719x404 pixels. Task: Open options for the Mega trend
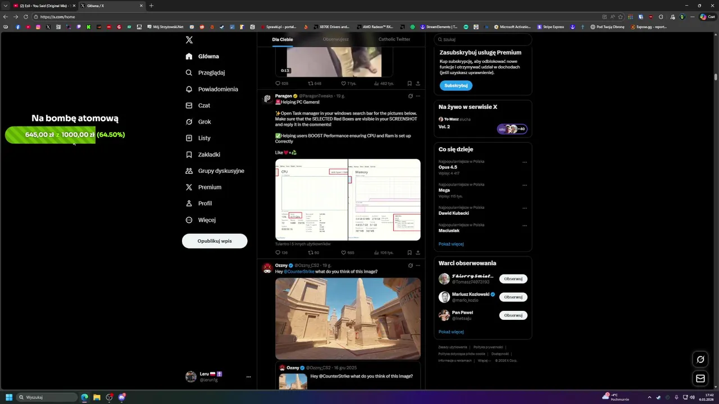[525, 185]
